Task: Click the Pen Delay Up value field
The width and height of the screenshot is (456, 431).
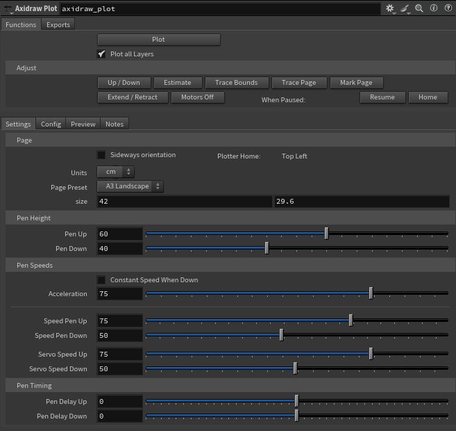Action: 120,402
